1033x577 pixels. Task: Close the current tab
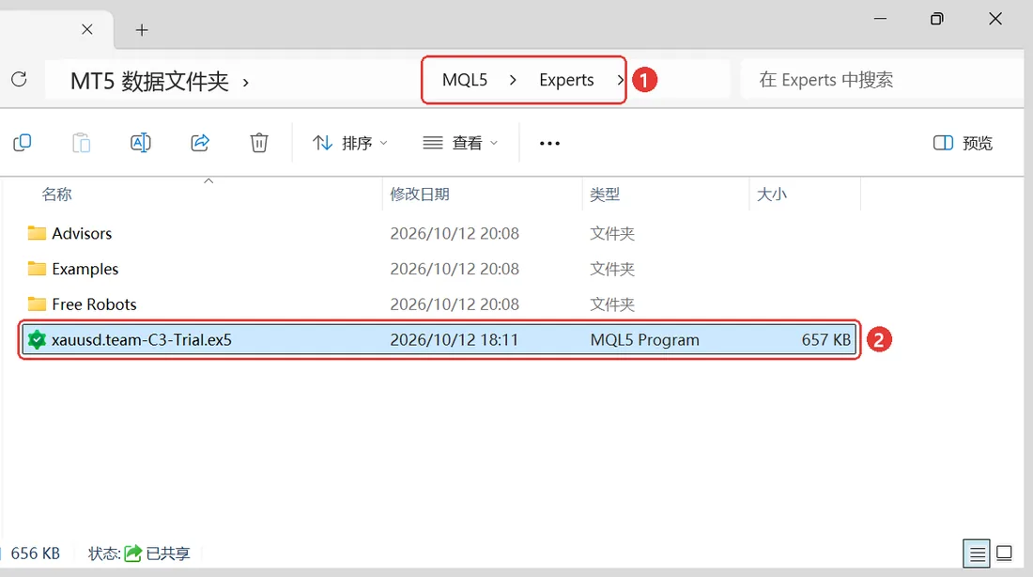pyautogui.click(x=87, y=30)
